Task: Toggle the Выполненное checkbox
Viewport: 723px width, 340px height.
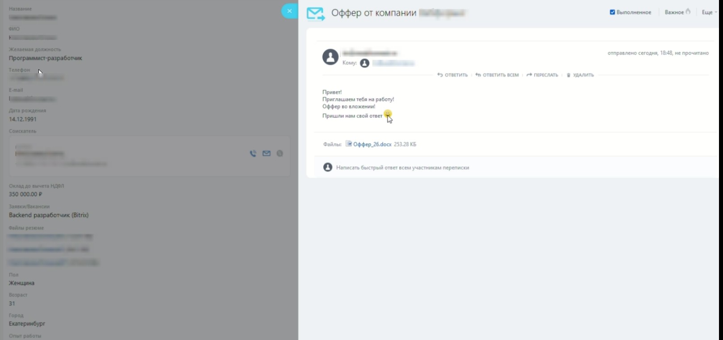Action: [612, 12]
